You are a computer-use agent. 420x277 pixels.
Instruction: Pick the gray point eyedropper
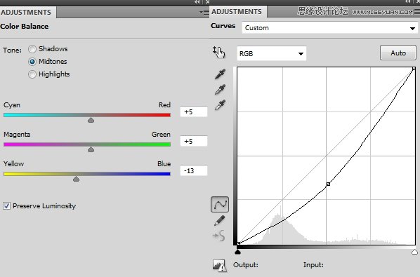click(220, 90)
